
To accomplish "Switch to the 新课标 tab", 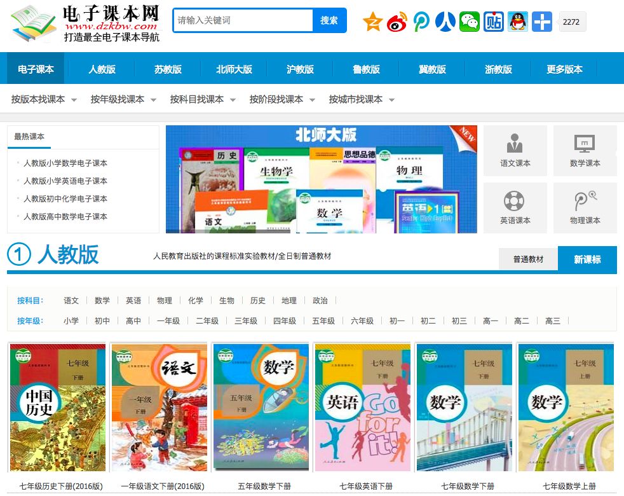I will (587, 259).
